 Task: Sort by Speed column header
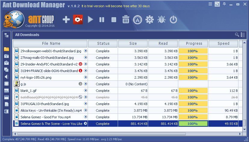pos(223,44)
